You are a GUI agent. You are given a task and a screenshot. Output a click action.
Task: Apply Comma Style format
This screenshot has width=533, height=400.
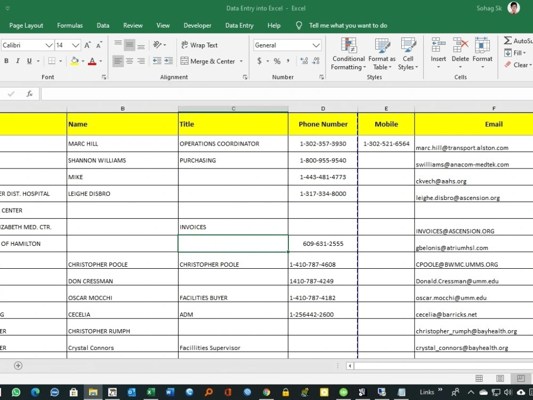coord(288,61)
